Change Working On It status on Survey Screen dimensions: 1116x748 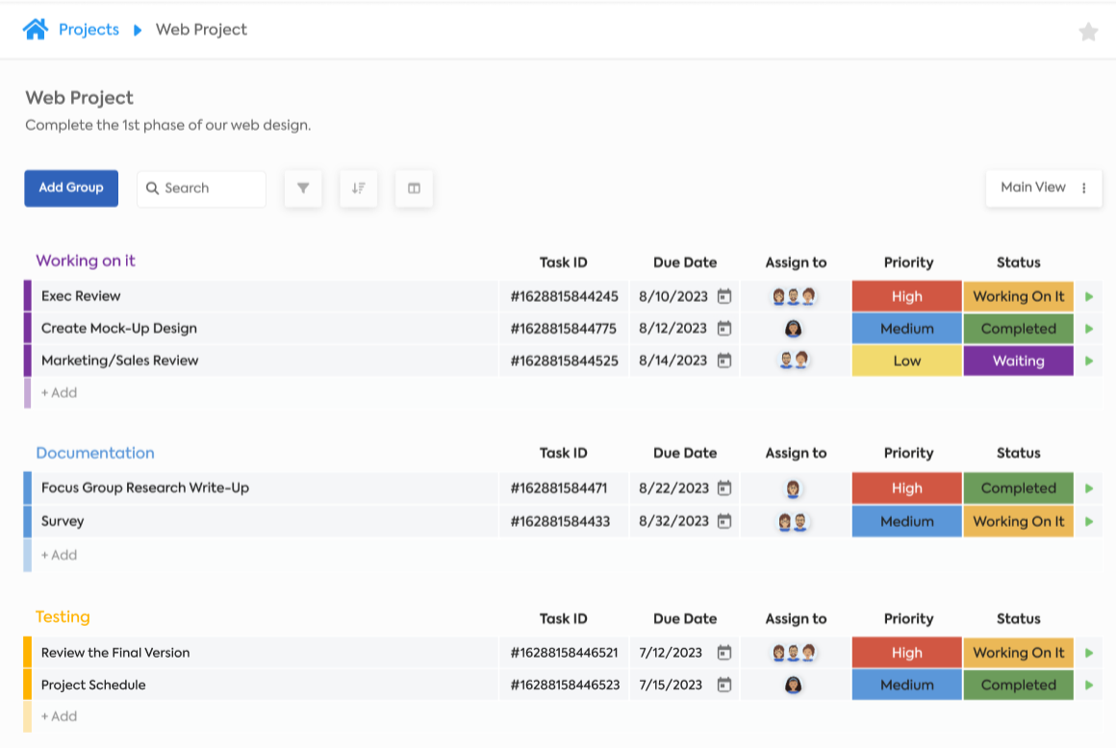(x=1019, y=521)
